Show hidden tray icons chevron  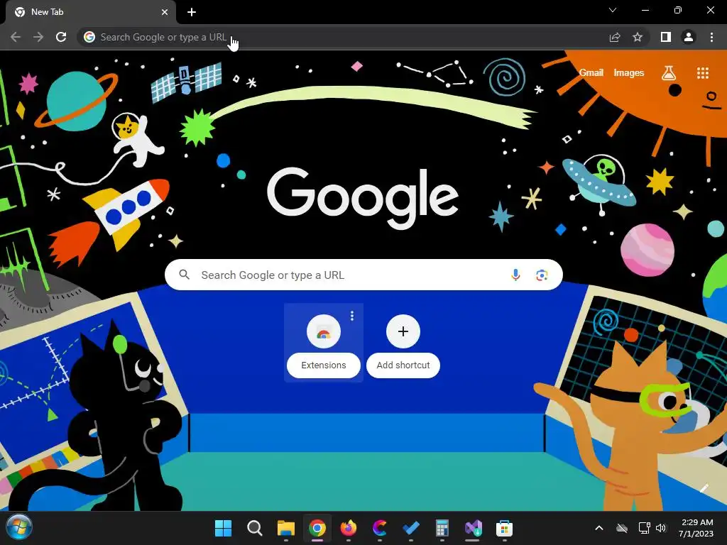pos(599,528)
